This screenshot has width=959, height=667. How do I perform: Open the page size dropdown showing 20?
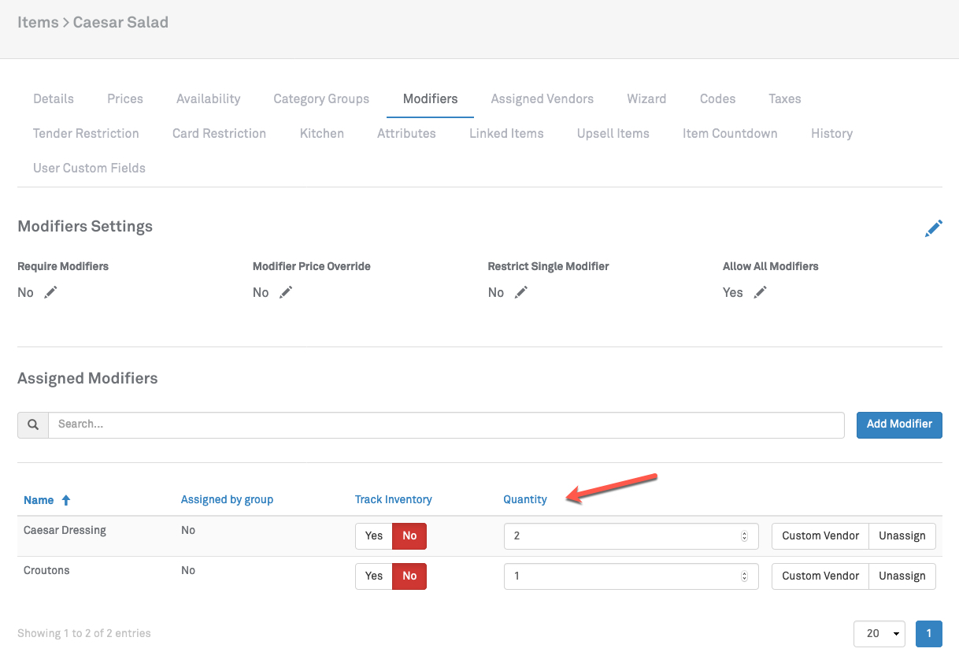tap(879, 633)
